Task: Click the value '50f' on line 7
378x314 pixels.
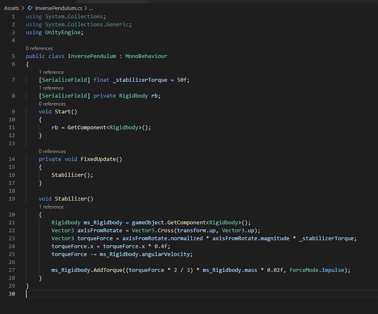Action: 182,80
